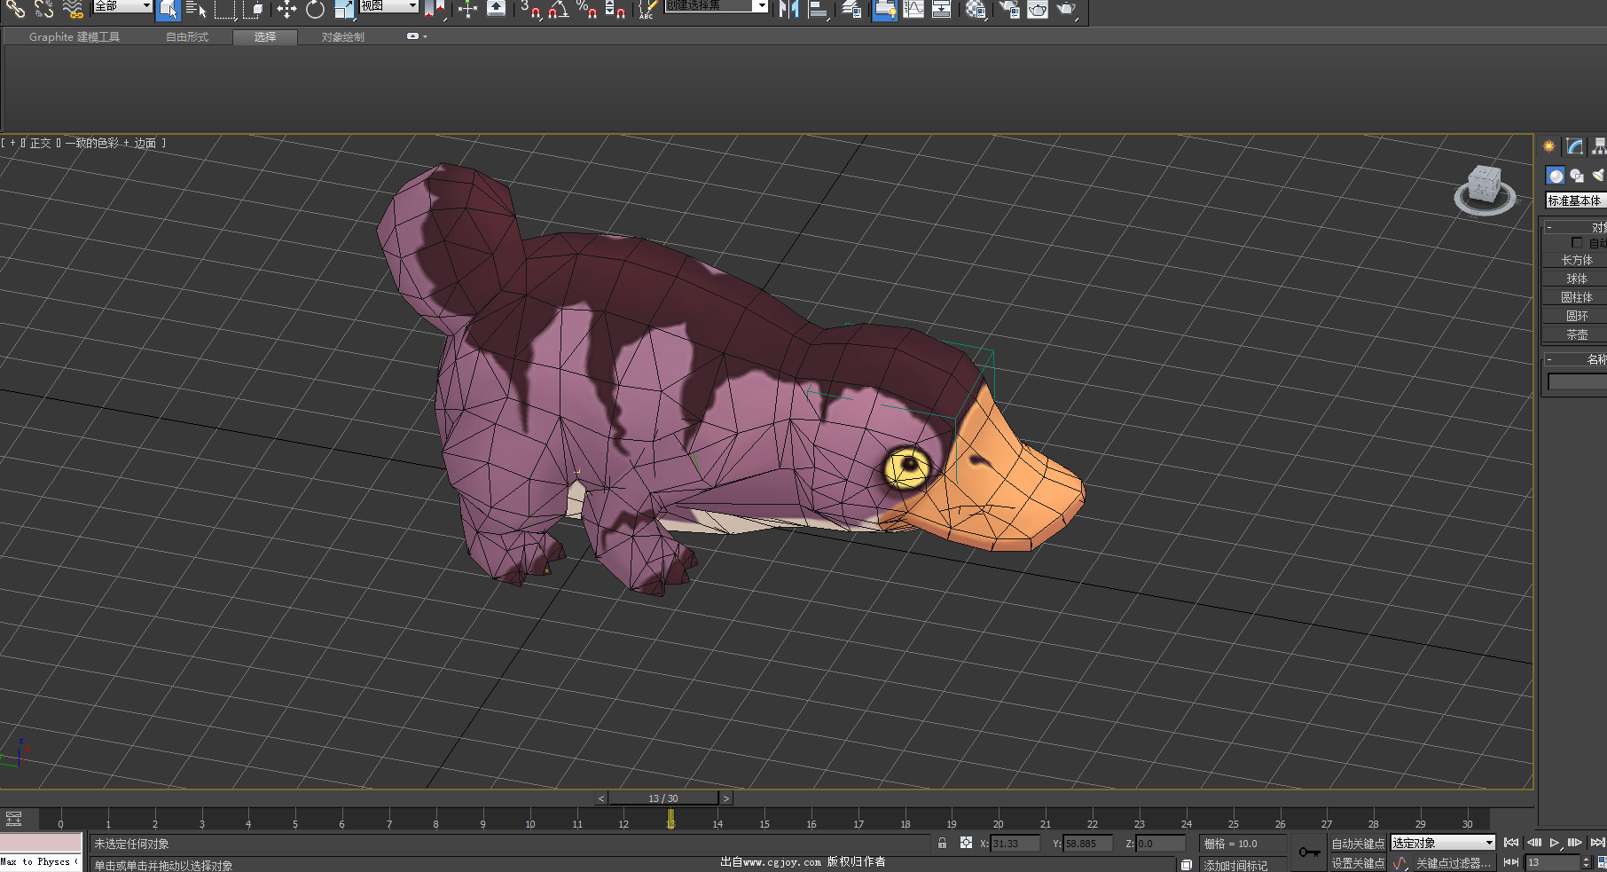Open the reference coordinate system dropdown
The width and height of the screenshot is (1607, 872).
point(388,5)
